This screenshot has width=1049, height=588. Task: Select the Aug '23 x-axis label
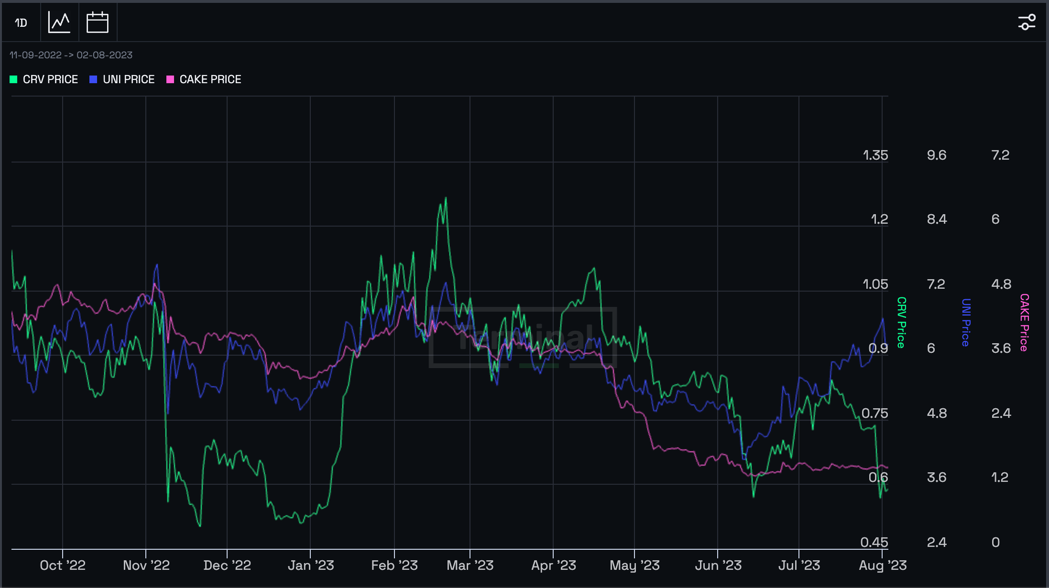pyautogui.click(x=883, y=566)
